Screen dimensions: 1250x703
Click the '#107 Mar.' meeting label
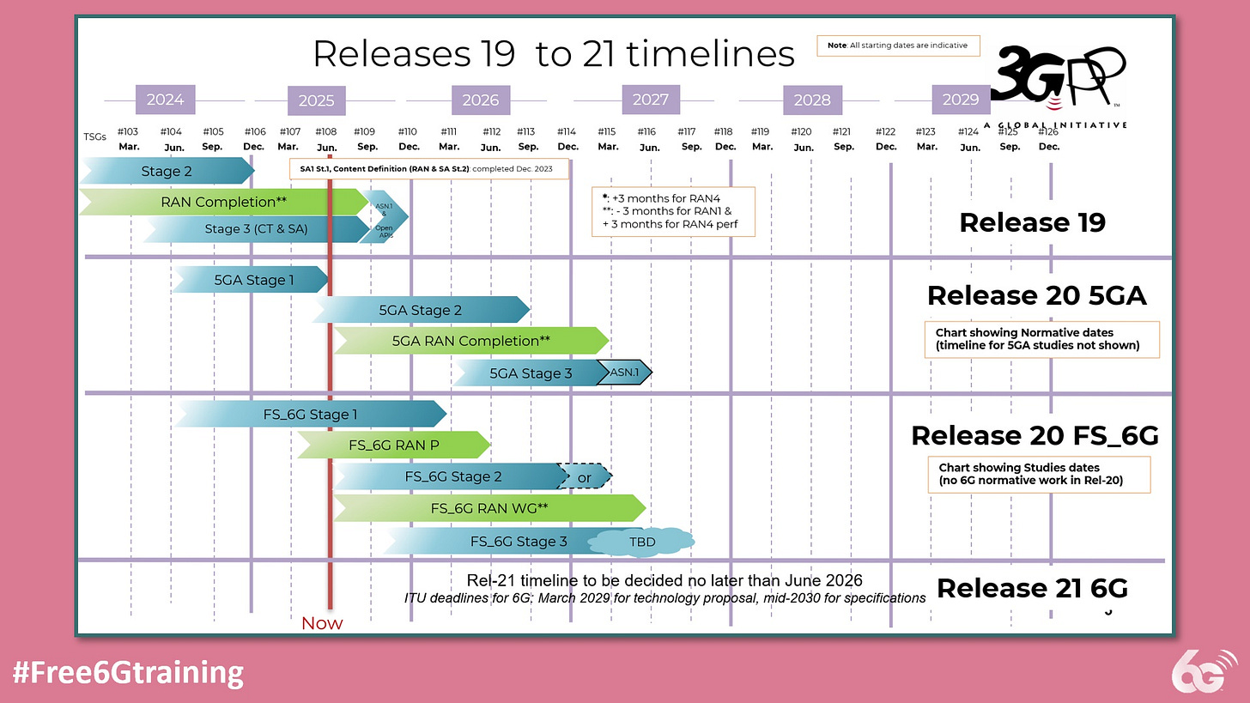coord(289,139)
